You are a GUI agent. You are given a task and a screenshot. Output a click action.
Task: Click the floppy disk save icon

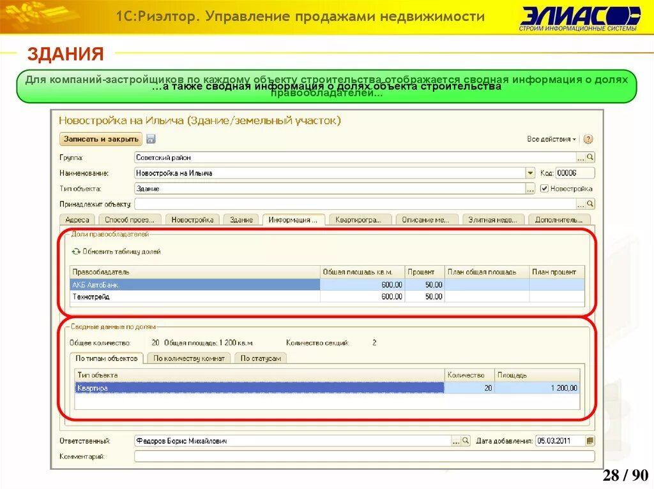(151, 139)
